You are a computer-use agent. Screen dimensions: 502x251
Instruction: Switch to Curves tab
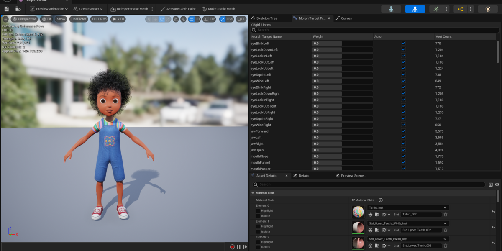click(x=343, y=18)
